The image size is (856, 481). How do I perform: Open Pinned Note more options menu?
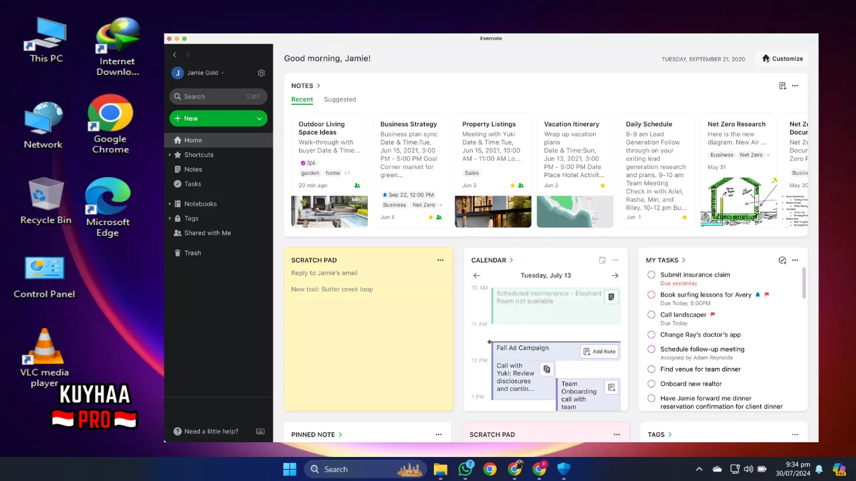pyautogui.click(x=439, y=435)
